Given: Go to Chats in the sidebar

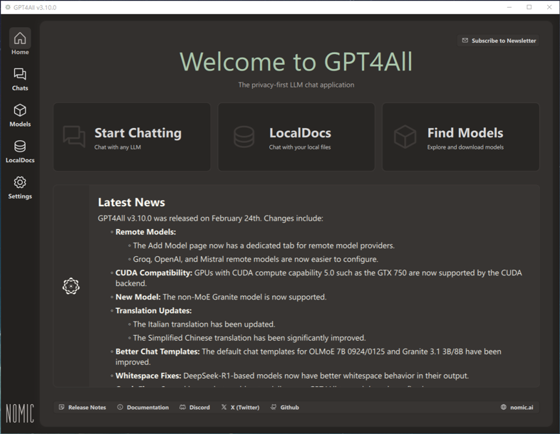Looking at the screenshot, I should pos(20,79).
